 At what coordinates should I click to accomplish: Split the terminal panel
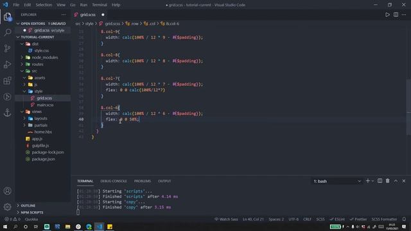380,181
